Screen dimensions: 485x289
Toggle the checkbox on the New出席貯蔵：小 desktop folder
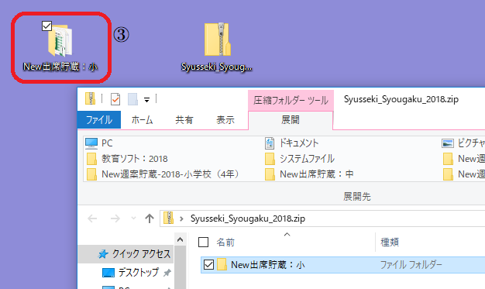(46, 26)
